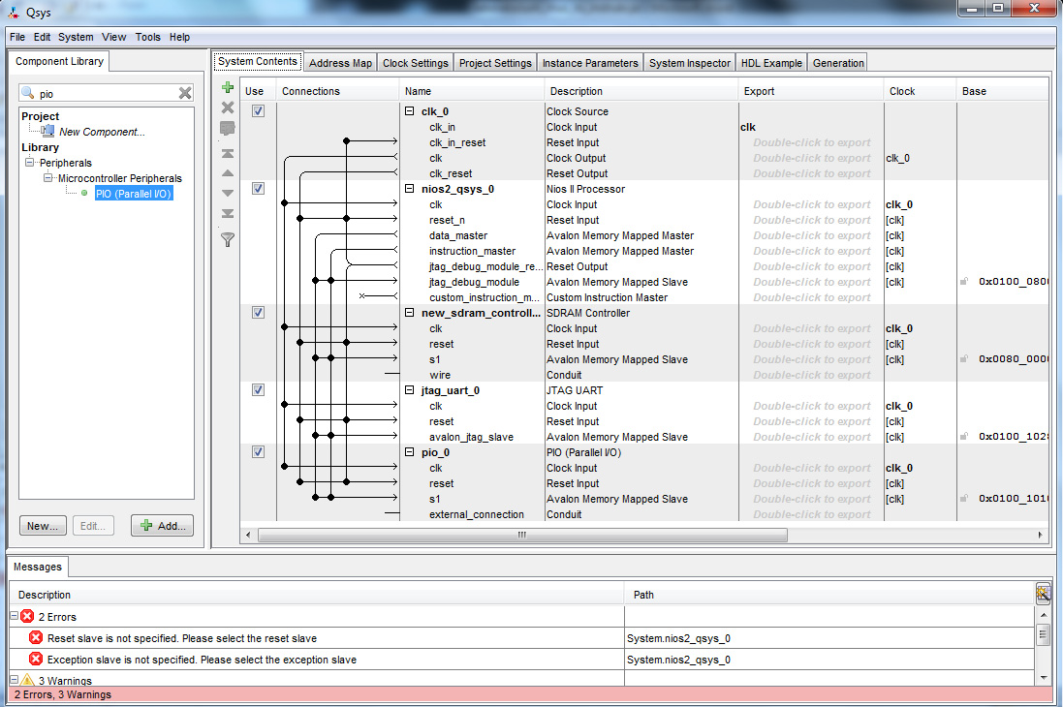This screenshot has height=707, width=1063.
Task: Click the Component Library tab
Action: 59,61
